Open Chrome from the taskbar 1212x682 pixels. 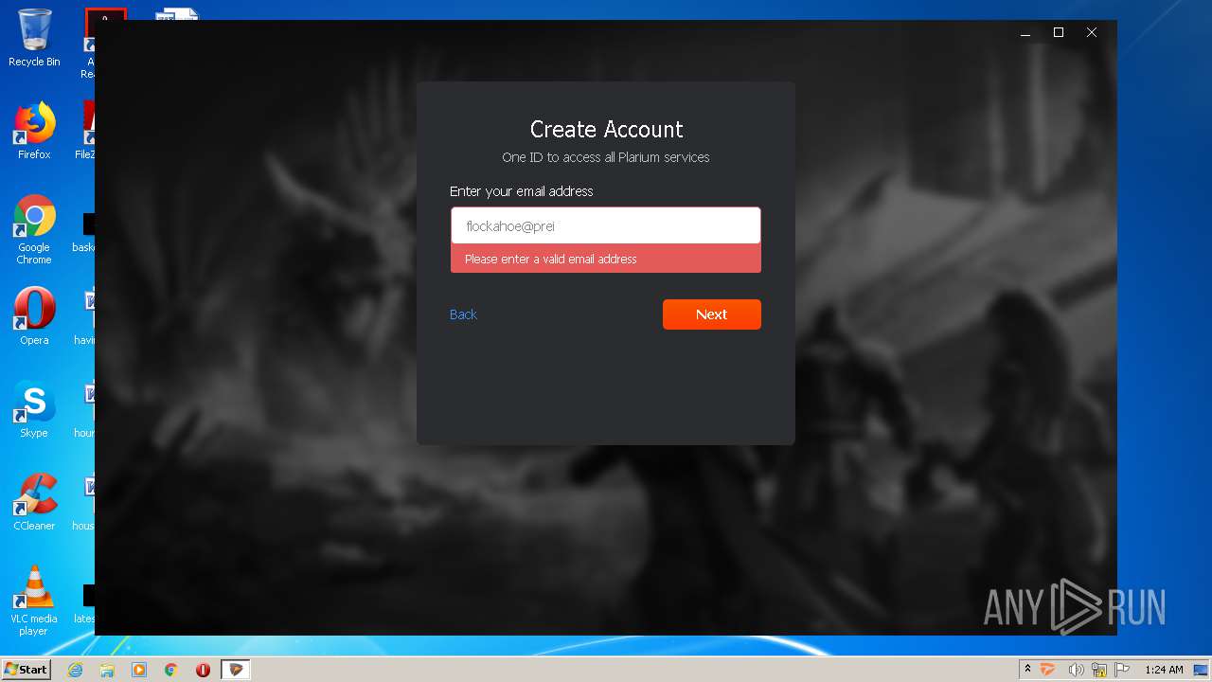(171, 670)
